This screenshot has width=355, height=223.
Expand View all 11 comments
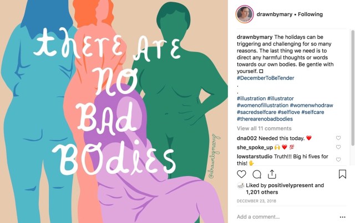264,128
